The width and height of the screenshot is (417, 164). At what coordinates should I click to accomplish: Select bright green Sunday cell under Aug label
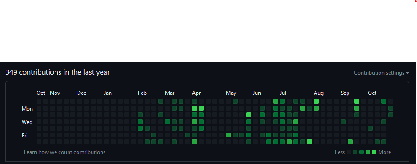pos(316,101)
